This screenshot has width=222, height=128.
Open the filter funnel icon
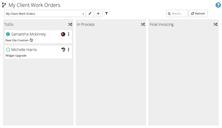tap(106, 14)
